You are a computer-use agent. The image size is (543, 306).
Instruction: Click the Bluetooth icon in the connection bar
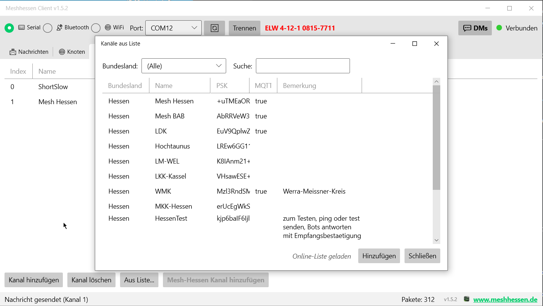point(59,27)
